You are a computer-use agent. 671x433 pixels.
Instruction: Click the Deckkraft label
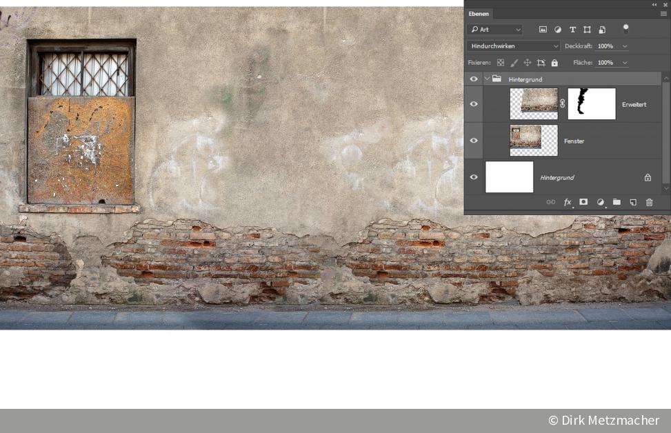578,46
